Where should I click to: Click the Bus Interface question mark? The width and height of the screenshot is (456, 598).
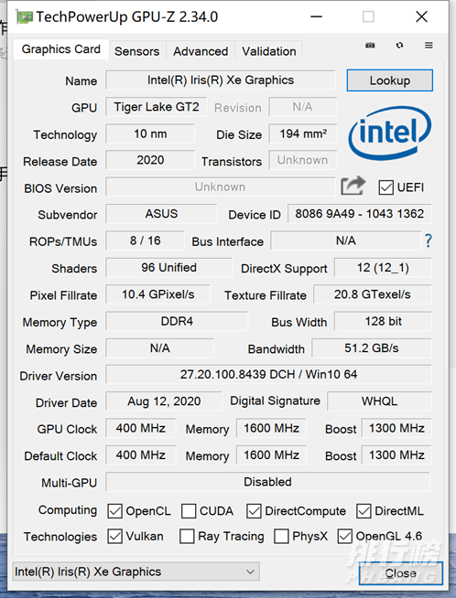coord(429,240)
